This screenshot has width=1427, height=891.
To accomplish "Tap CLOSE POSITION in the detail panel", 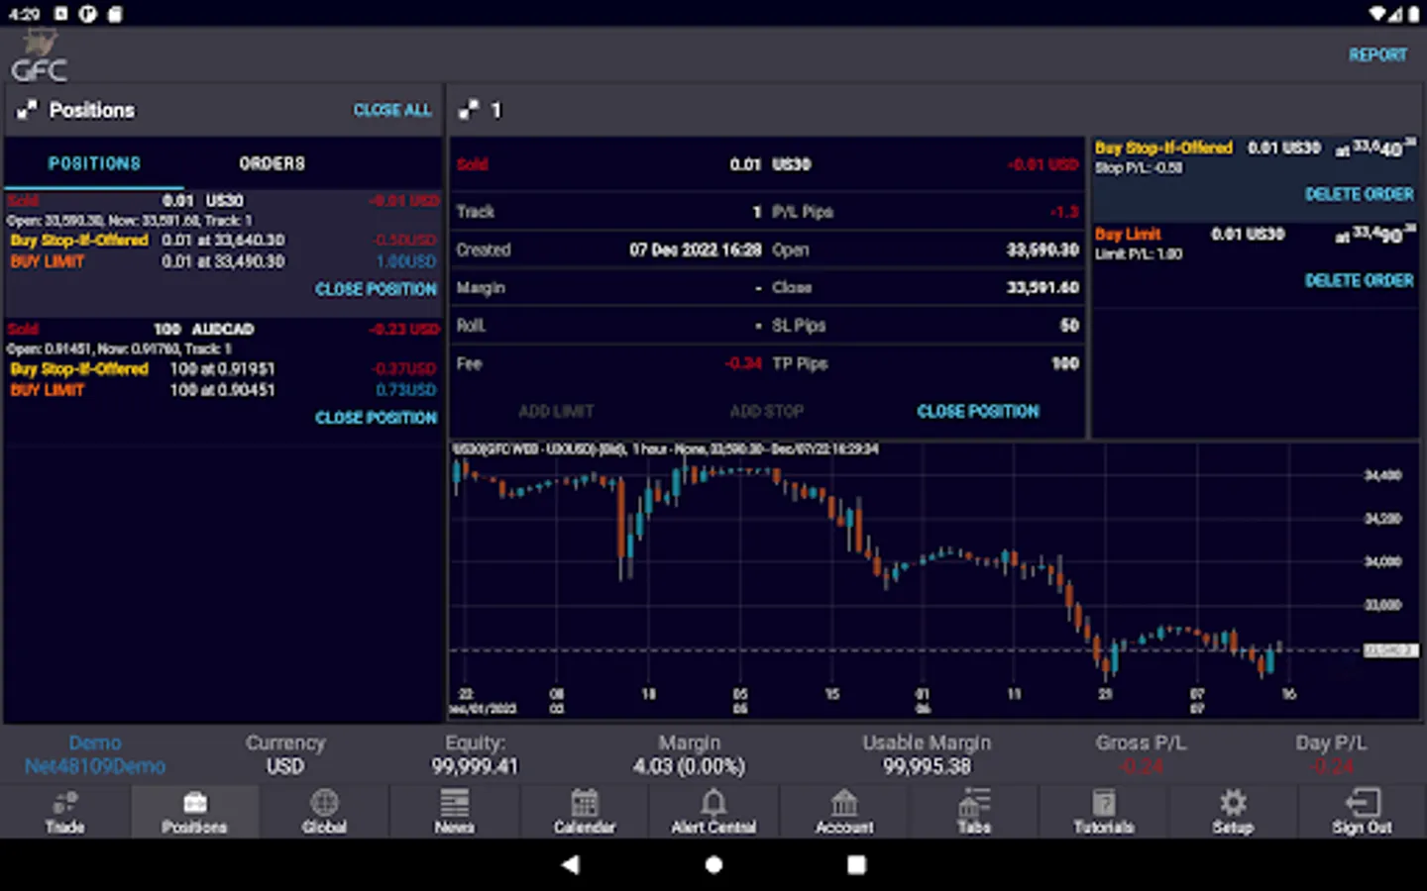I will [978, 411].
